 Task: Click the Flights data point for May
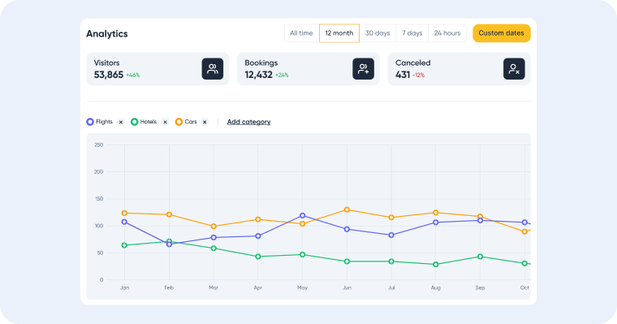pos(303,216)
